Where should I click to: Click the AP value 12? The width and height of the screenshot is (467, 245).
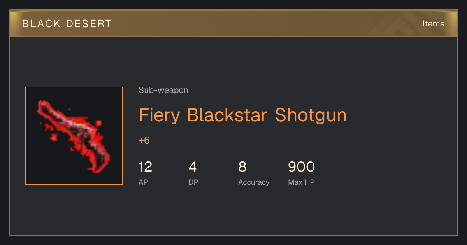[145, 167]
